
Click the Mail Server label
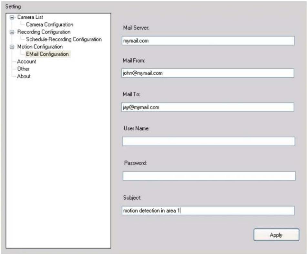136,28
